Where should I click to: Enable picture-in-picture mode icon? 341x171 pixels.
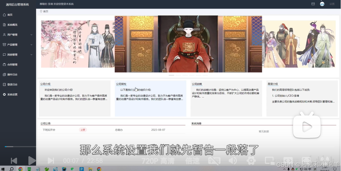click(x=269, y=161)
